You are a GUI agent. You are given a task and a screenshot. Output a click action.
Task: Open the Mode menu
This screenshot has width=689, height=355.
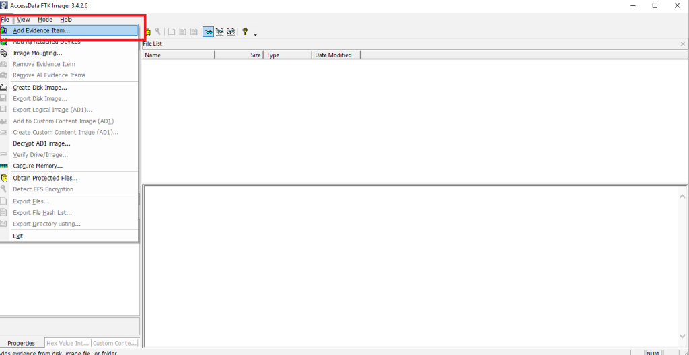(x=45, y=20)
